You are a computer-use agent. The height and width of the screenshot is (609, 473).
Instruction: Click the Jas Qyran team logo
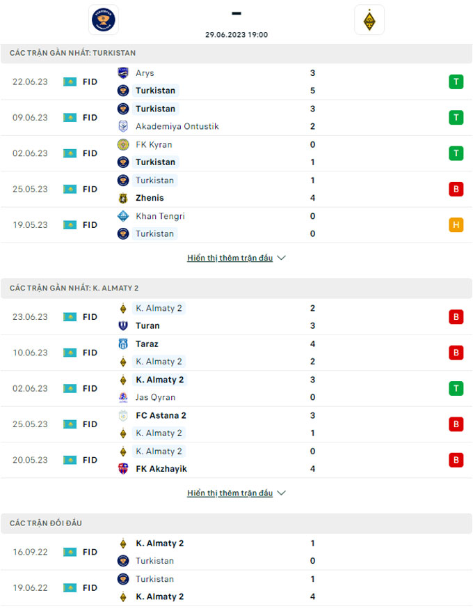tap(123, 397)
